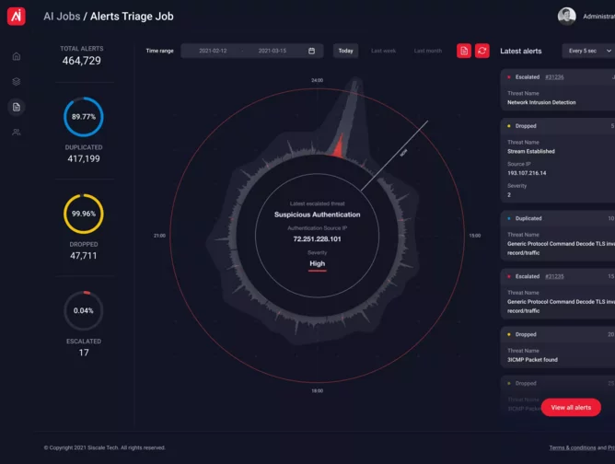Click the dropped count 47,711
This screenshot has width=615, height=464.
(83, 256)
